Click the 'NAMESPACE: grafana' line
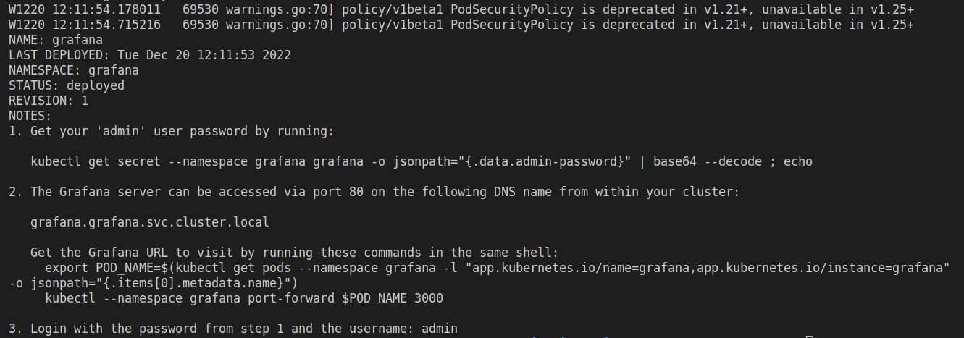 pos(73,70)
